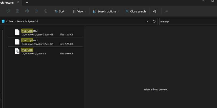Click the Copy icon in the toolbar
The image size is (217, 108).
tap(8, 11)
